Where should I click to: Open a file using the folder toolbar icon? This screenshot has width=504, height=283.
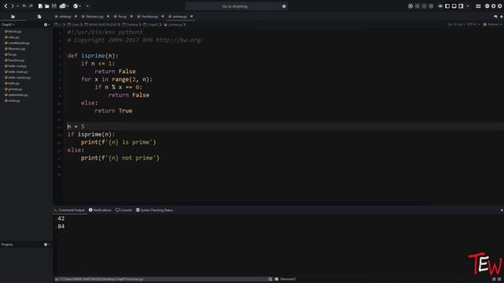(47, 6)
